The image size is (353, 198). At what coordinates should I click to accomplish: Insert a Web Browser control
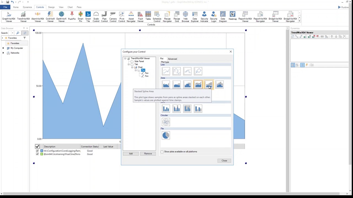185,17
